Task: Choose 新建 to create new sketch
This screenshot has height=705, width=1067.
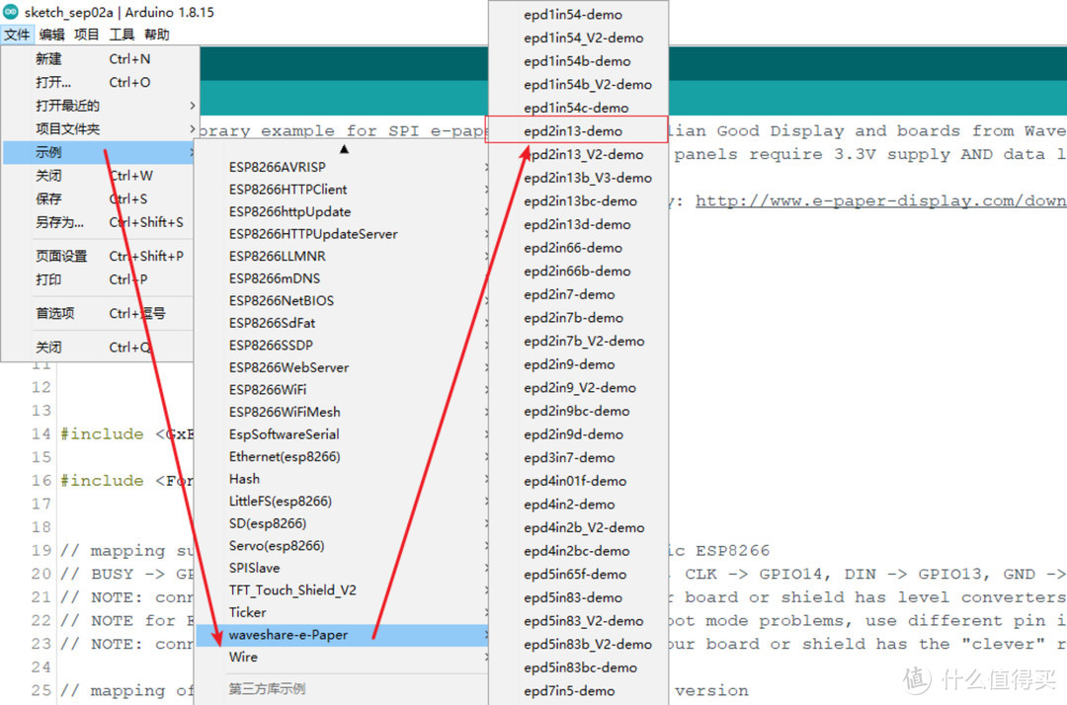Action: click(x=100, y=59)
